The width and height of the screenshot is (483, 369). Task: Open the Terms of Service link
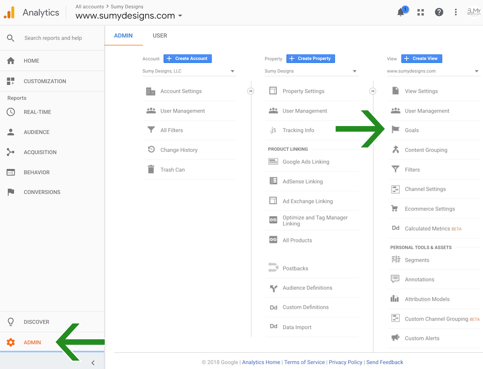pyautogui.click(x=305, y=362)
